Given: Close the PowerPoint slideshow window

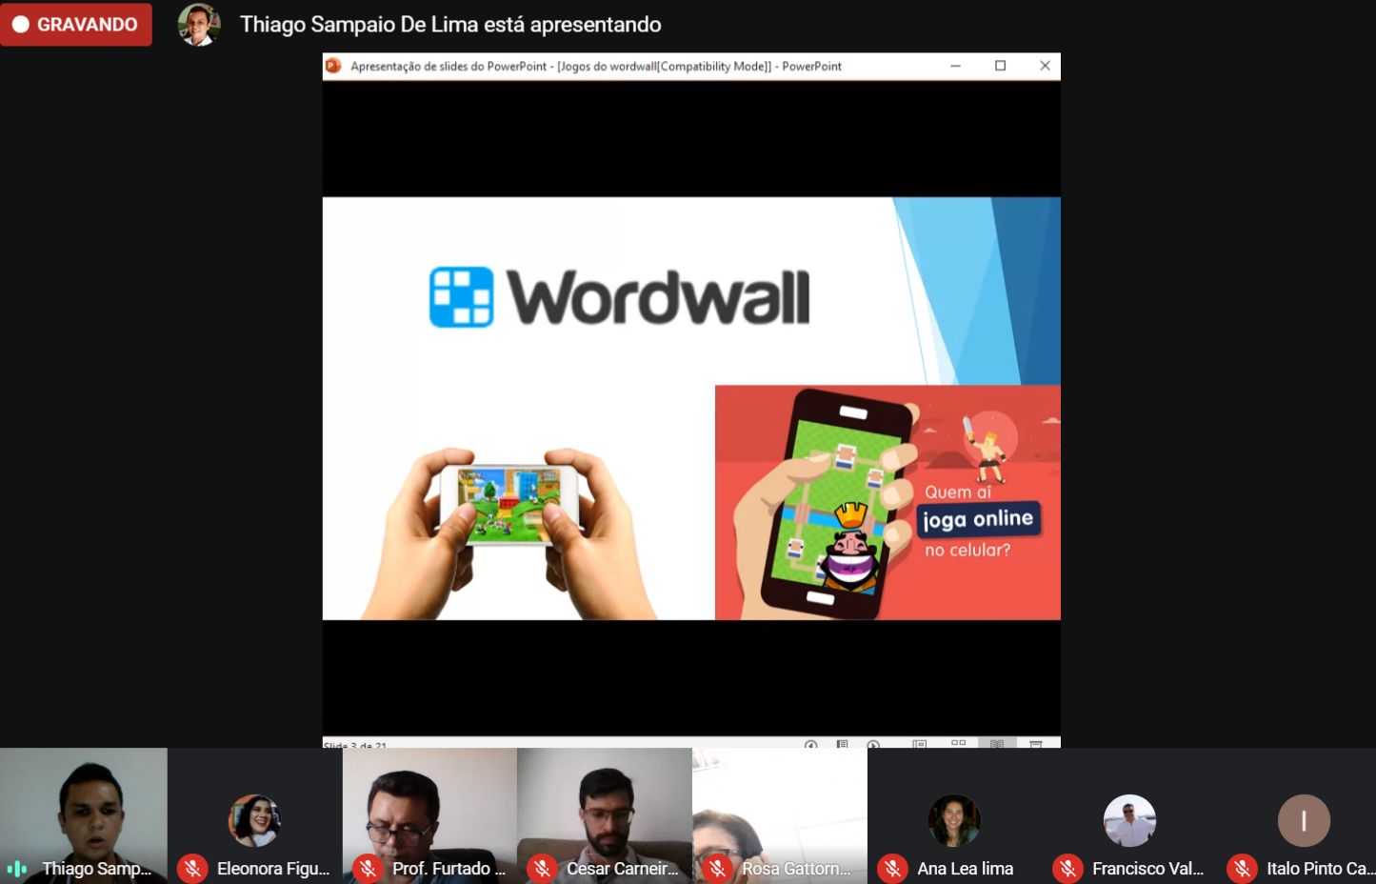Looking at the screenshot, I should pyautogui.click(x=1045, y=66).
